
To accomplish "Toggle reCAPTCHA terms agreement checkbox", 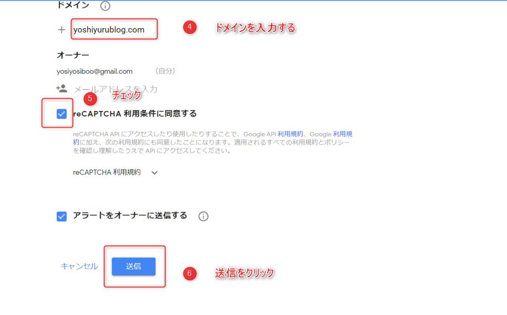I will coord(61,114).
